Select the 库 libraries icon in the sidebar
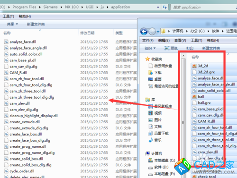Viewport: 237px width, 178px height. coord(147,100)
